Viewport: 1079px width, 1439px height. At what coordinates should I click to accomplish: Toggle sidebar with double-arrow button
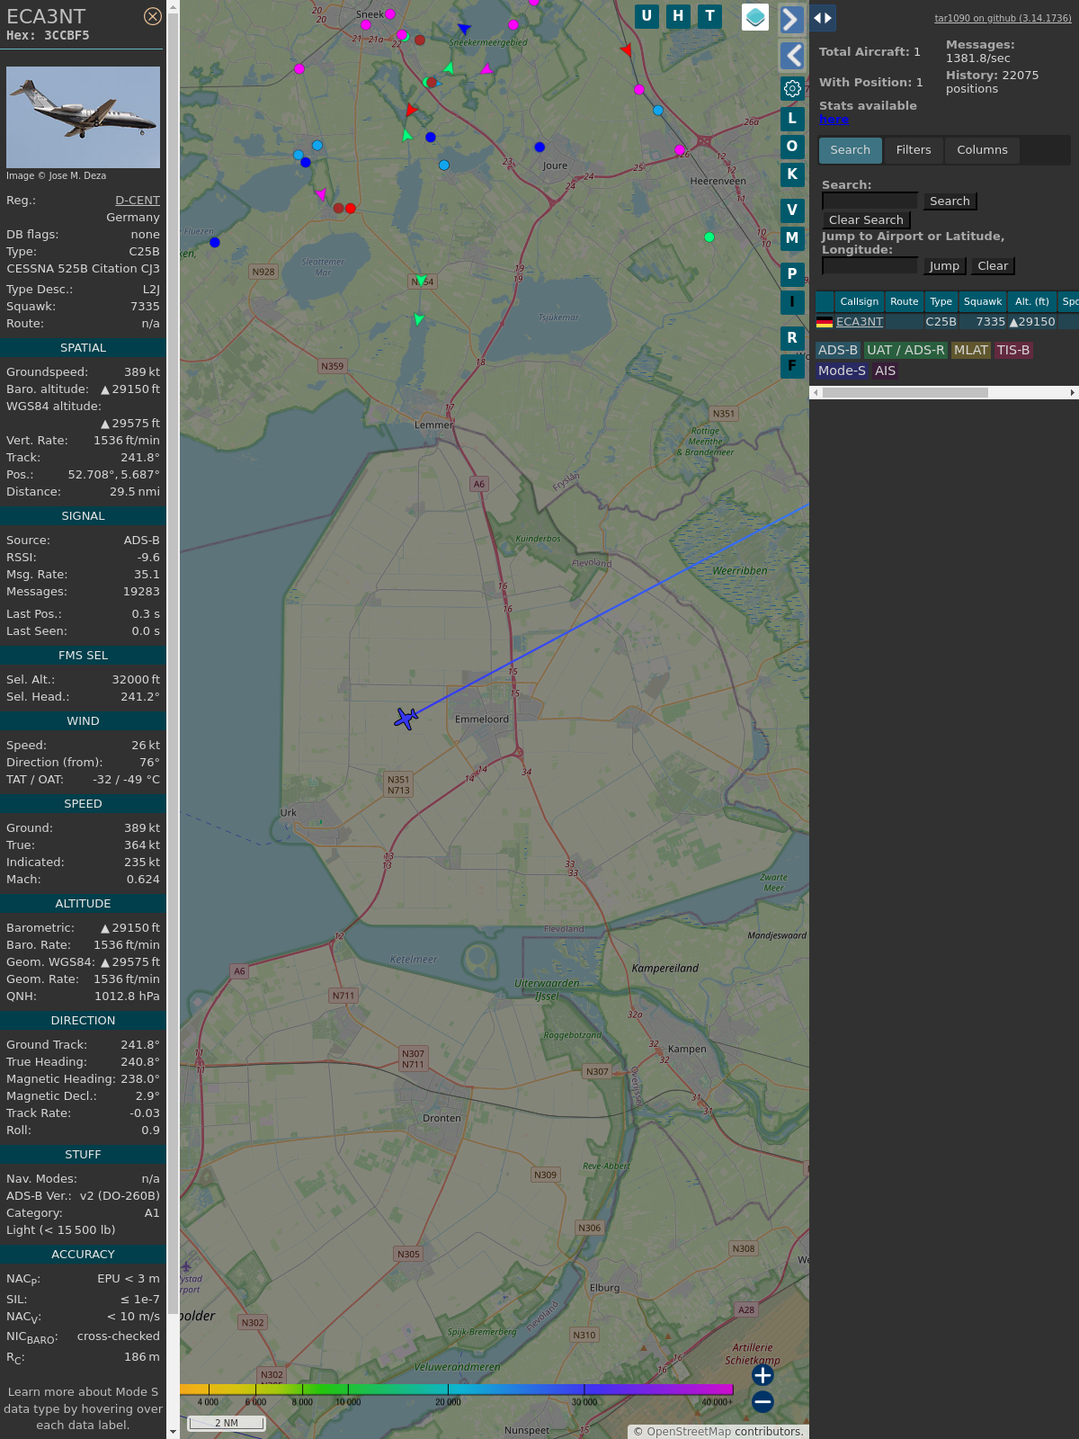pos(823,18)
